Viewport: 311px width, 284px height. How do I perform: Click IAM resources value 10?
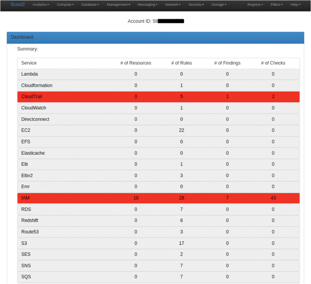coord(136,198)
